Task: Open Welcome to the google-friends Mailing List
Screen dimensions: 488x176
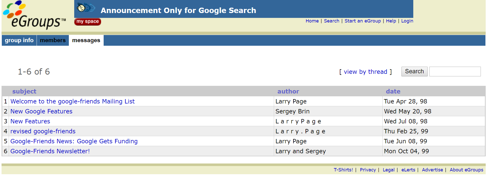Action: (x=72, y=101)
